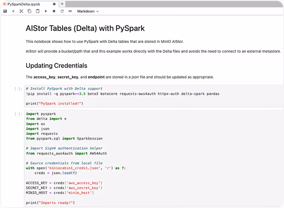Click the SECRET_KEY assignment line

(x=64, y=188)
